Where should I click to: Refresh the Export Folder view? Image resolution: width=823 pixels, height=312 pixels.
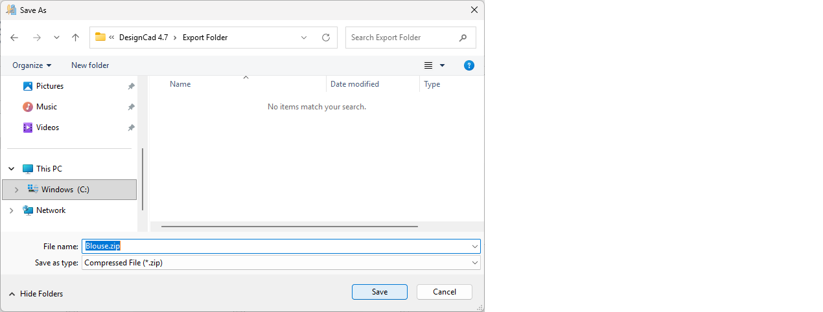point(326,38)
